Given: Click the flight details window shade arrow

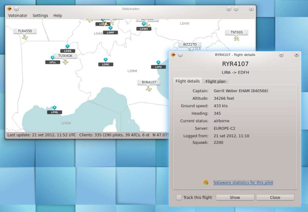Looking at the screenshot, I should [x=281, y=55].
